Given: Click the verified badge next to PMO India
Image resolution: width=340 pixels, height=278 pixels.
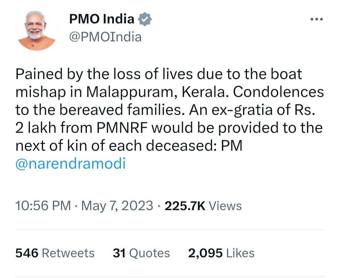Looking at the screenshot, I should [145, 19].
